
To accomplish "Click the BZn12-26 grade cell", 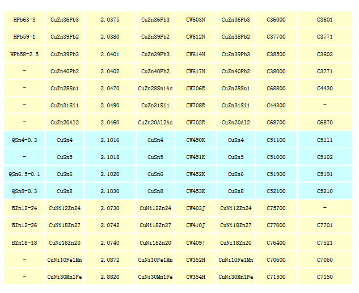I will (x=24, y=225).
